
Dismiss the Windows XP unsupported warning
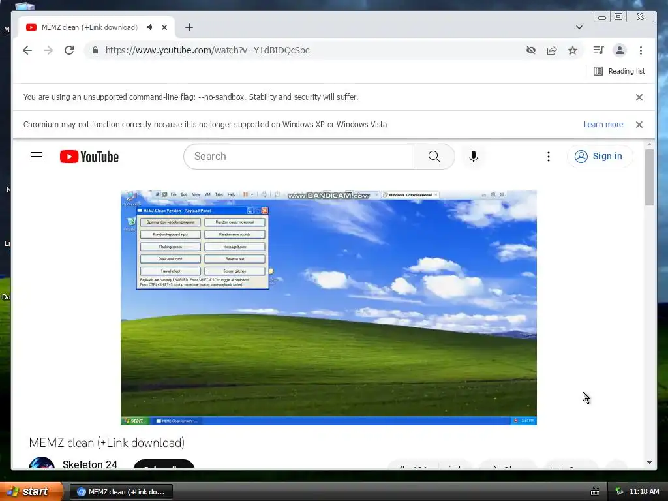click(639, 125)
